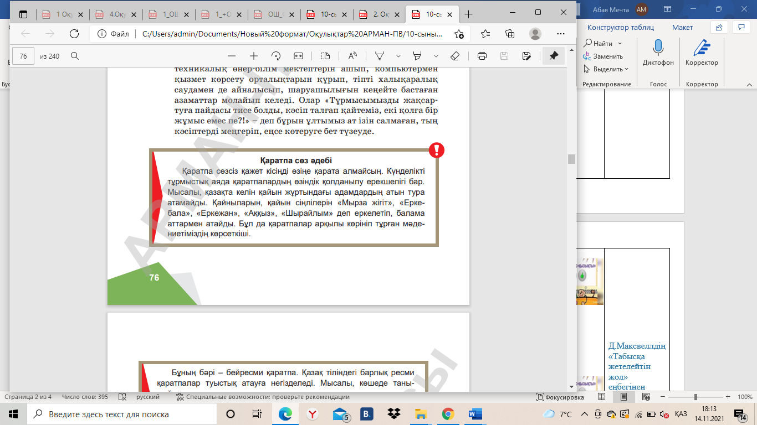Click the Диктофон microphone icon
Image resolution: width=757 pixels, height=425 pixels.
(x=658, y=49)
